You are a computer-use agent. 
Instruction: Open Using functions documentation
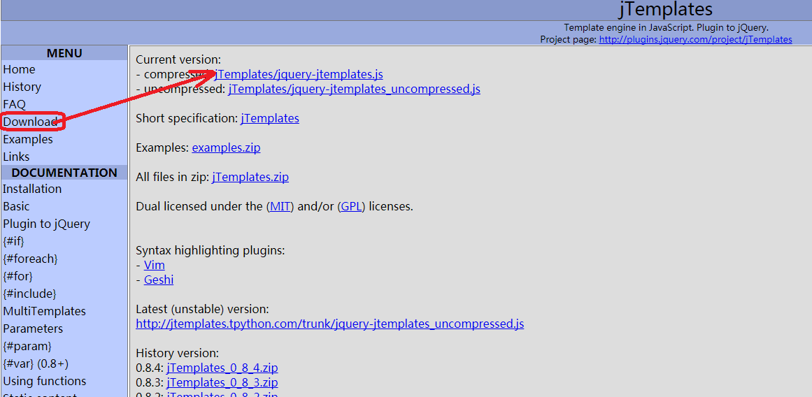pyautogui.click(x=45, y=382)
